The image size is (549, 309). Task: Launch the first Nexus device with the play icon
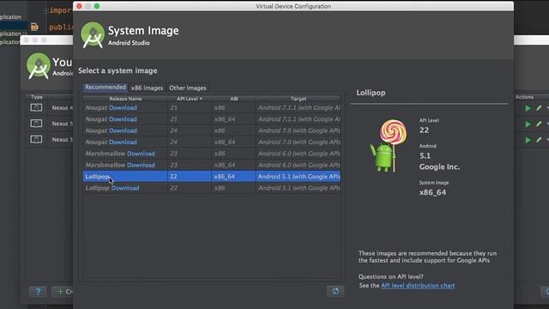click(528, 108)
